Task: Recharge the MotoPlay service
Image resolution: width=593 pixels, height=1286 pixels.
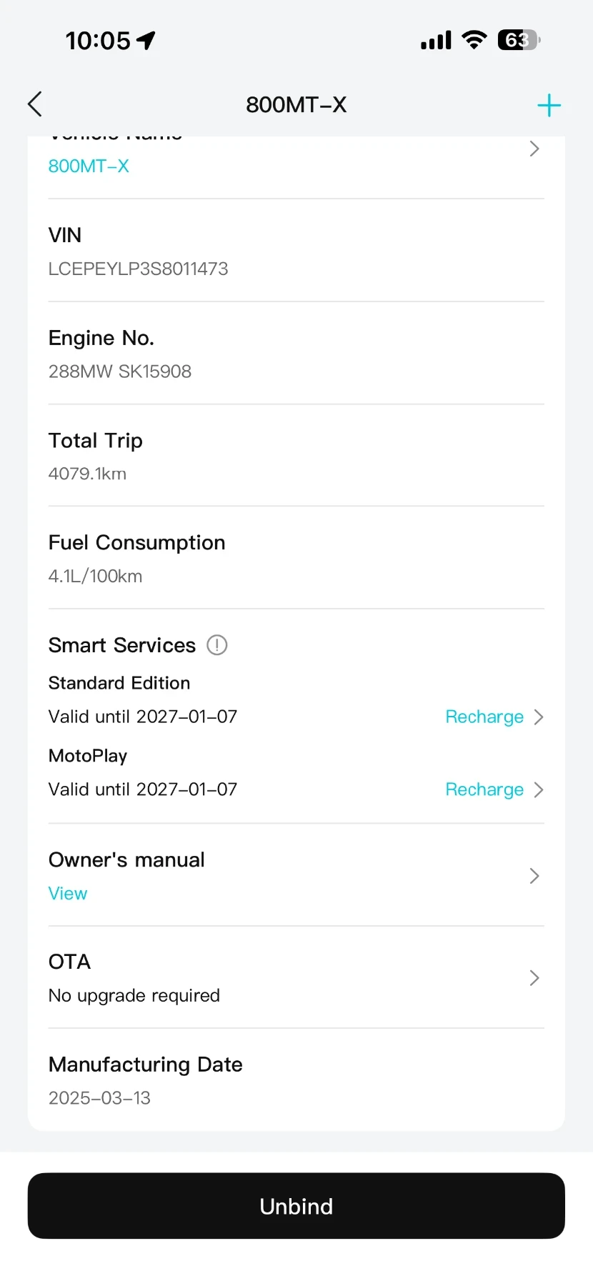Action: coord(484,789)
